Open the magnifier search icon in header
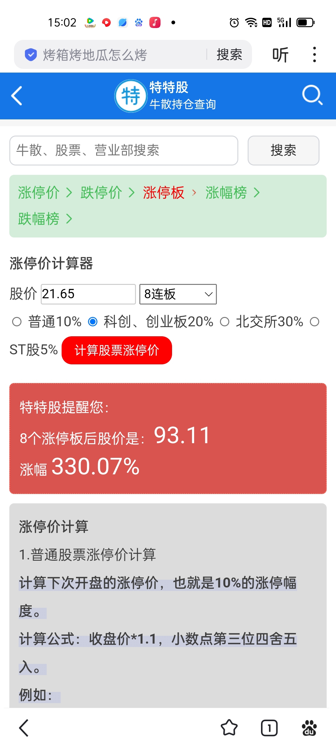 (312, 95)
